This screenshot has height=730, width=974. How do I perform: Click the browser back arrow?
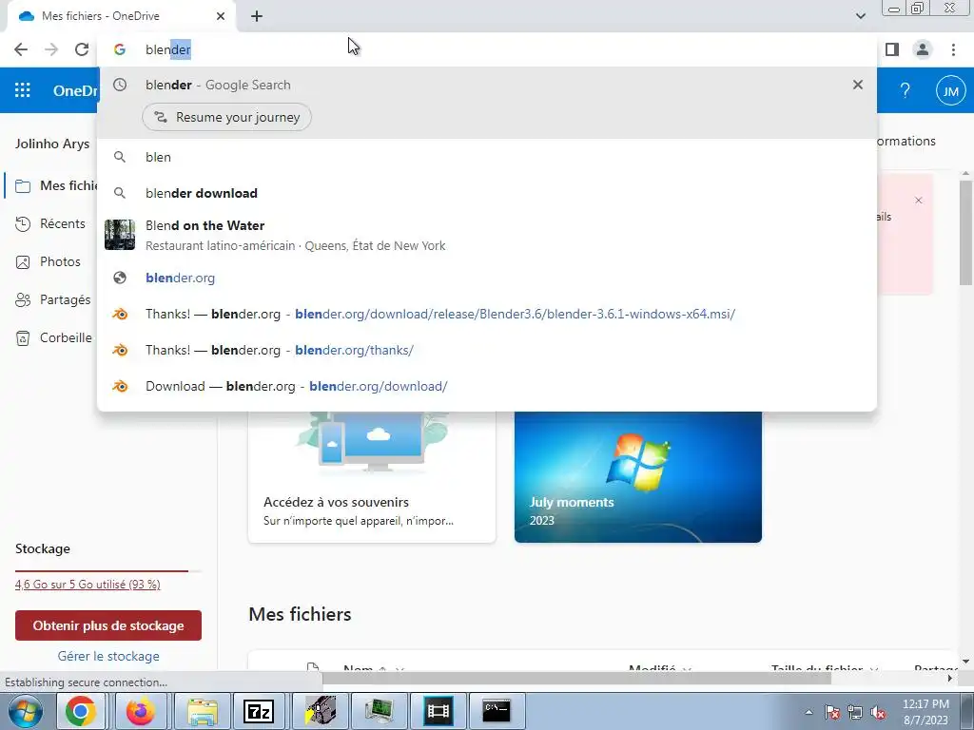[21, 49]
